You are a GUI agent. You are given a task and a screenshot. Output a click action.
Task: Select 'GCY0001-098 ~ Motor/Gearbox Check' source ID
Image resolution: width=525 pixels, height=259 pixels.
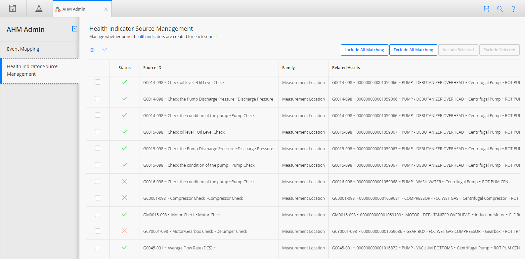point(195,232)
